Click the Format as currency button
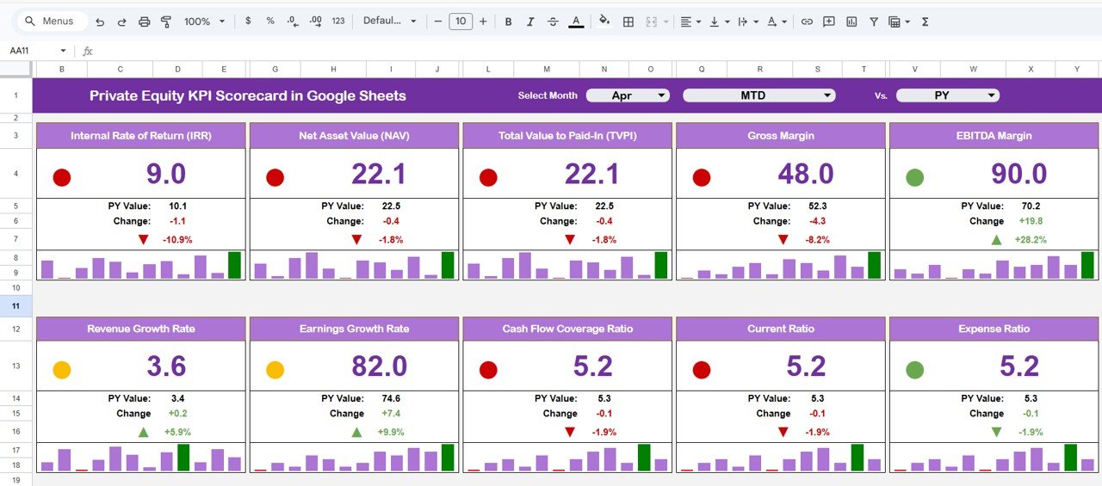 pos(248,22)
